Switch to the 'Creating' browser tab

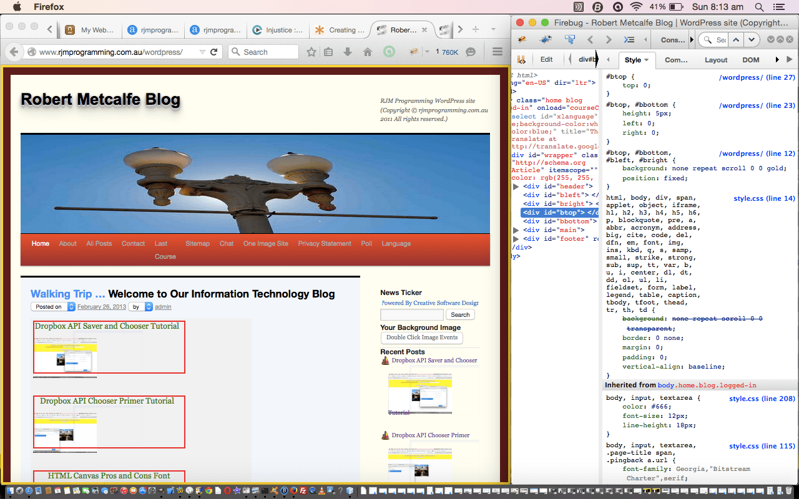[x=340, y=29]
